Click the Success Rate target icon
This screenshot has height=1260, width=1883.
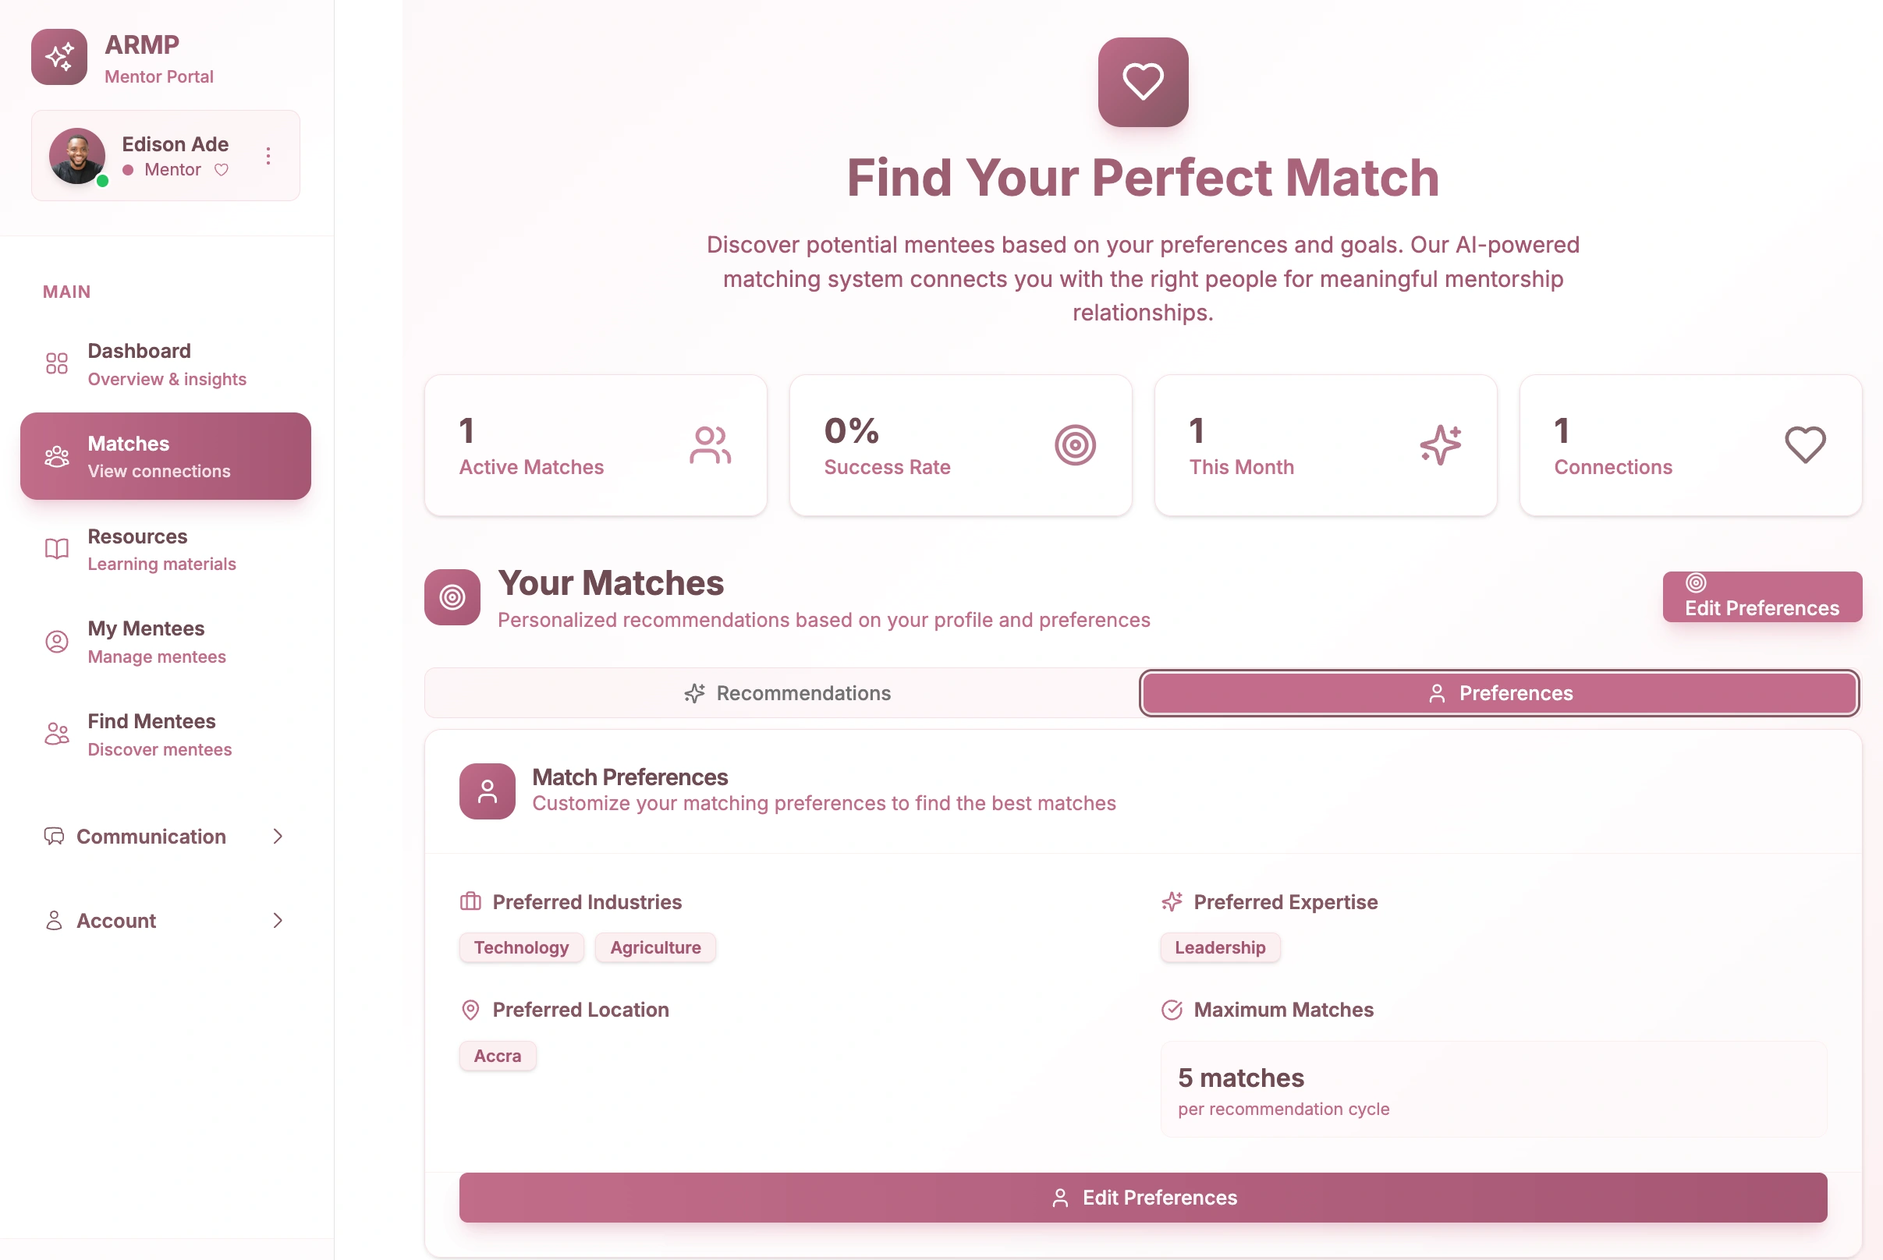(x=1075, y=445)
